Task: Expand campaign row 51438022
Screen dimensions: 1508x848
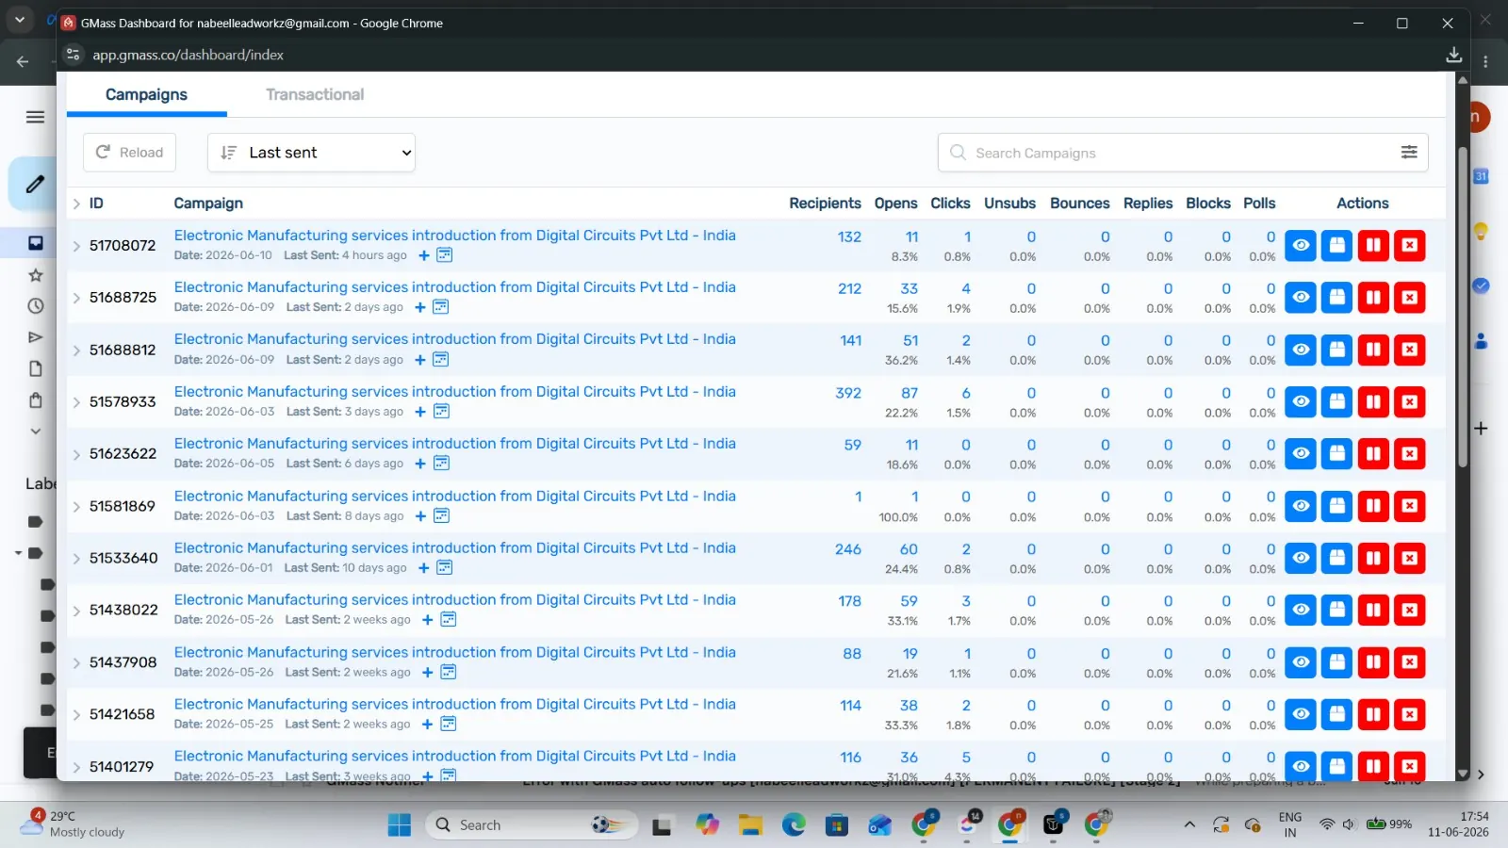Action: point(76,611)
